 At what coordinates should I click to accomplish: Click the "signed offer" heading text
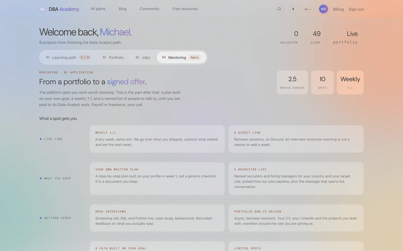[x=126, y=82]
